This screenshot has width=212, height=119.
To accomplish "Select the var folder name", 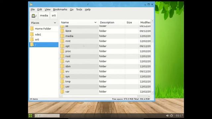I will pyautogui.click(x=67, y=92).
